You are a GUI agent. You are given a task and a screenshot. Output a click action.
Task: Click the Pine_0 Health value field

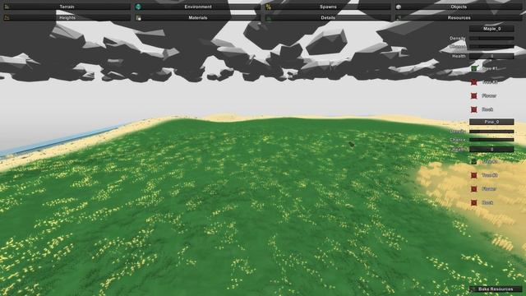point(491,149)
